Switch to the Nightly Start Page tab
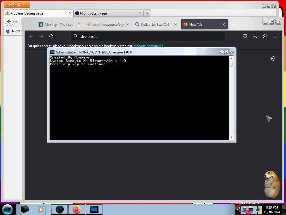 (108, 13)
